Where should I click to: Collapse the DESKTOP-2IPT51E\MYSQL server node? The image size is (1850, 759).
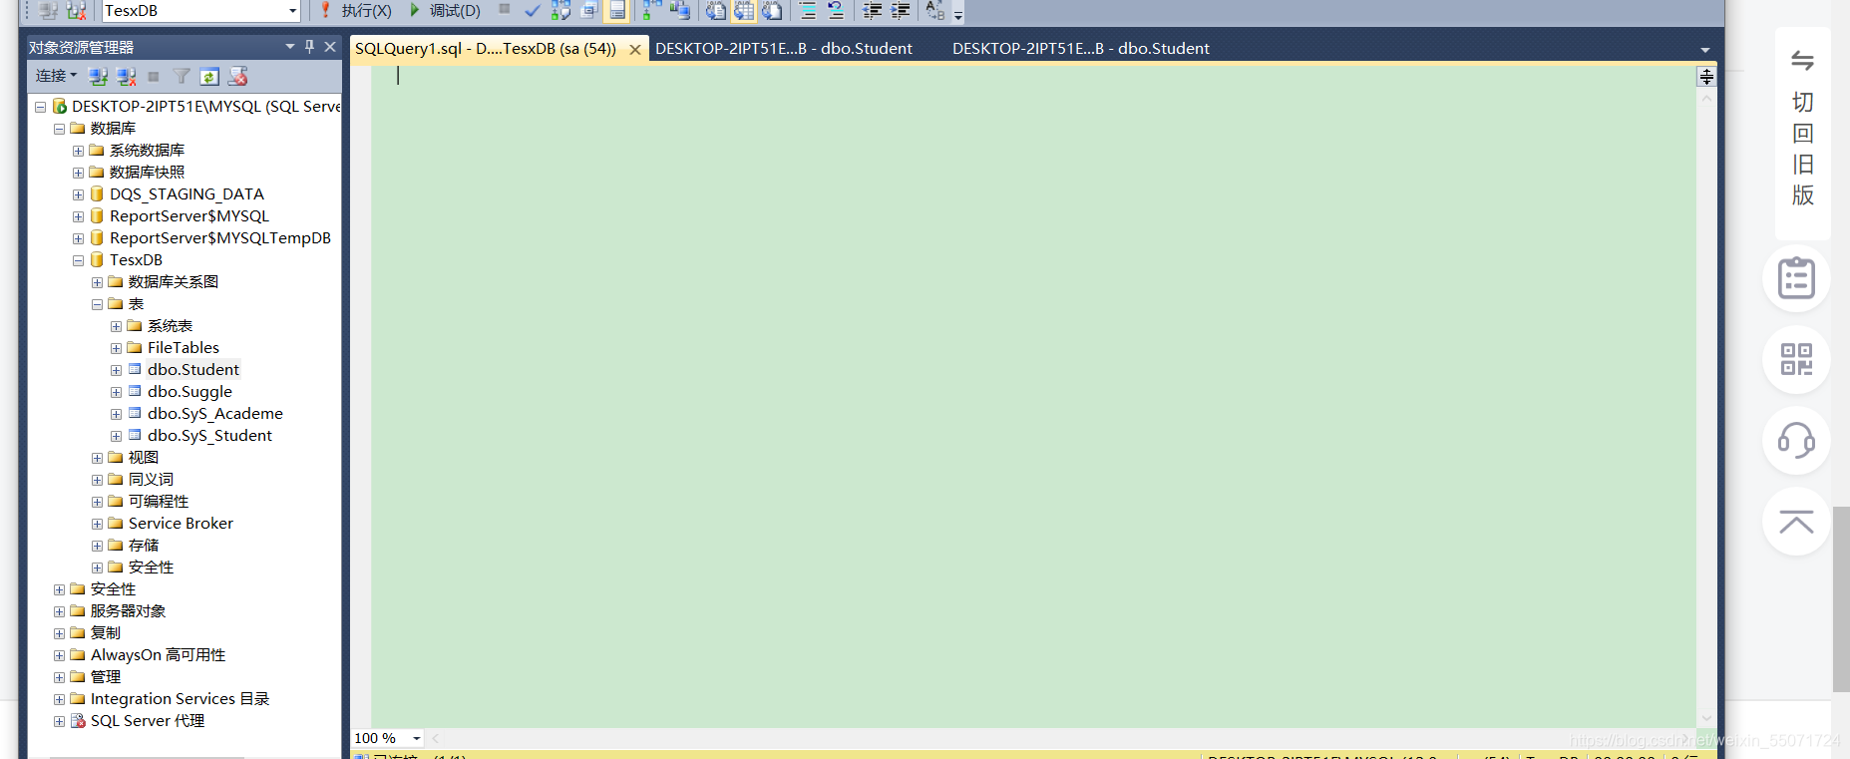coord(40,107)
